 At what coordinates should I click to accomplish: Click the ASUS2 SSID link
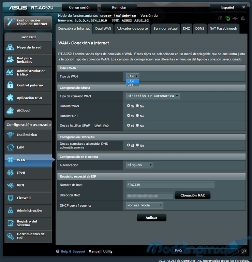pyautogui.click(x=127, y=20)
